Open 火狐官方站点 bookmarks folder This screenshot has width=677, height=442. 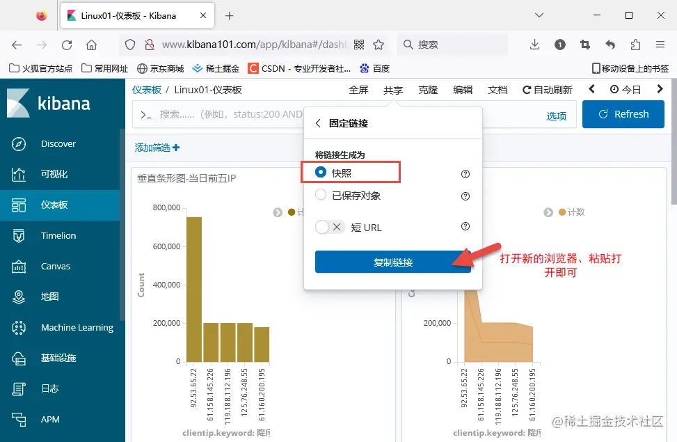click(x=41, y=68)
